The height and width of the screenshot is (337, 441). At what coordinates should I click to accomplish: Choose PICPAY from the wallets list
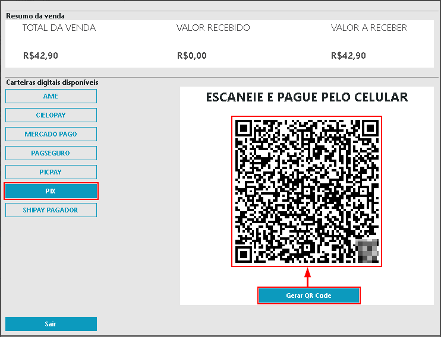click(51, 172)
